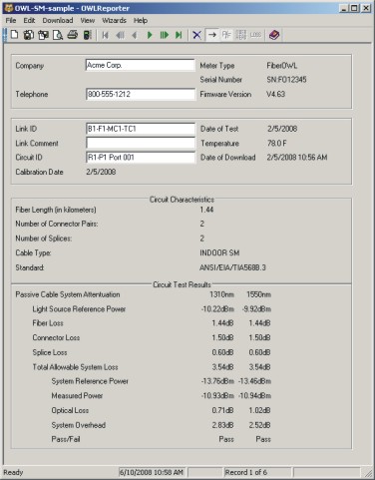Click the LOSS toolbar icon
This screenshot has height=480, width=375.
coord(255,35)
